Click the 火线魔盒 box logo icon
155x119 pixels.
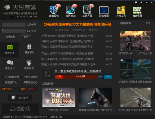click(7, 7)
